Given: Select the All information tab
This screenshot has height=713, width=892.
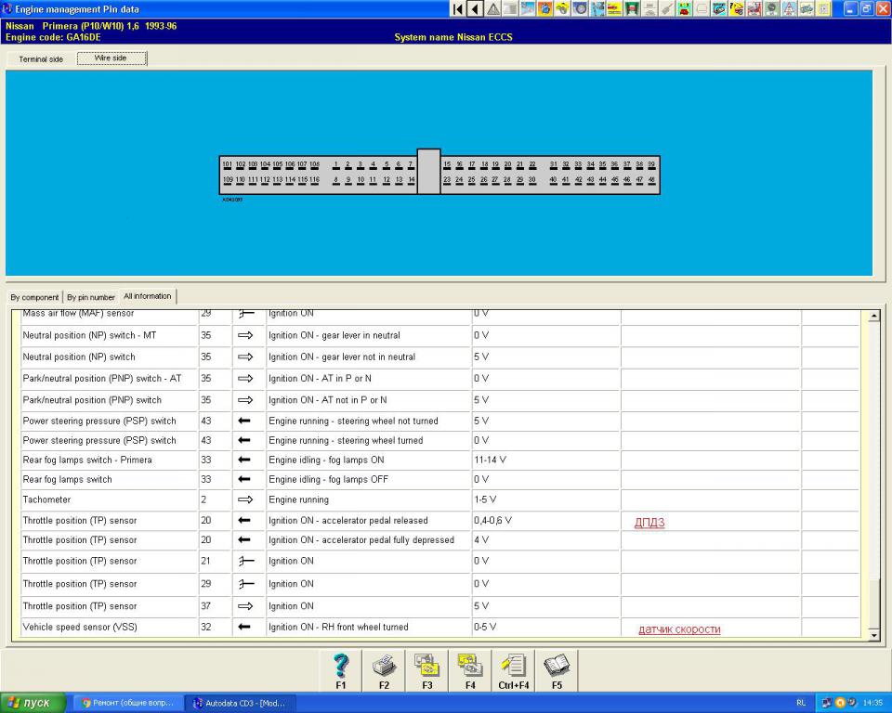Looking at the screenshot, I should pos(148,295).
